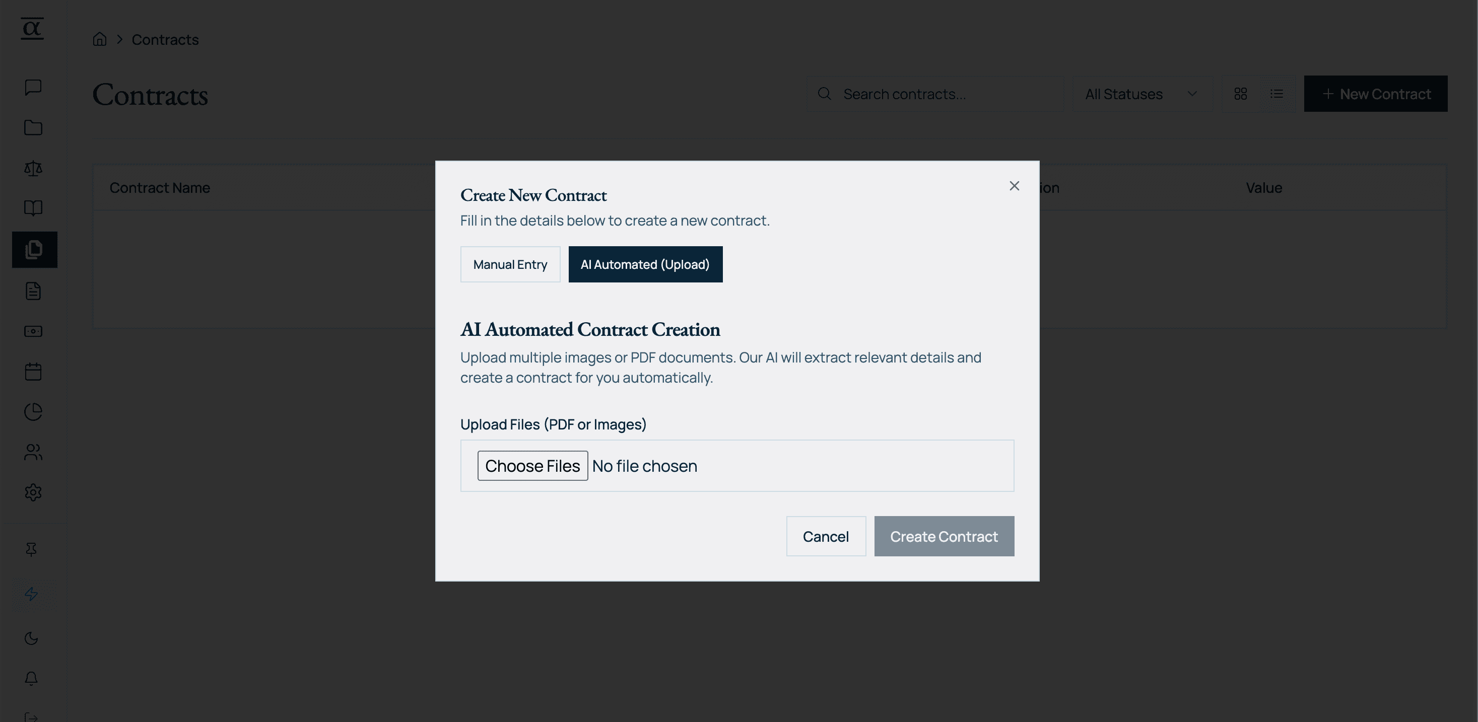Click the Contracts breadcrumb link
Image resolution: width=1478 pixels, height=722 pixels.
click(x=165, y=40)
